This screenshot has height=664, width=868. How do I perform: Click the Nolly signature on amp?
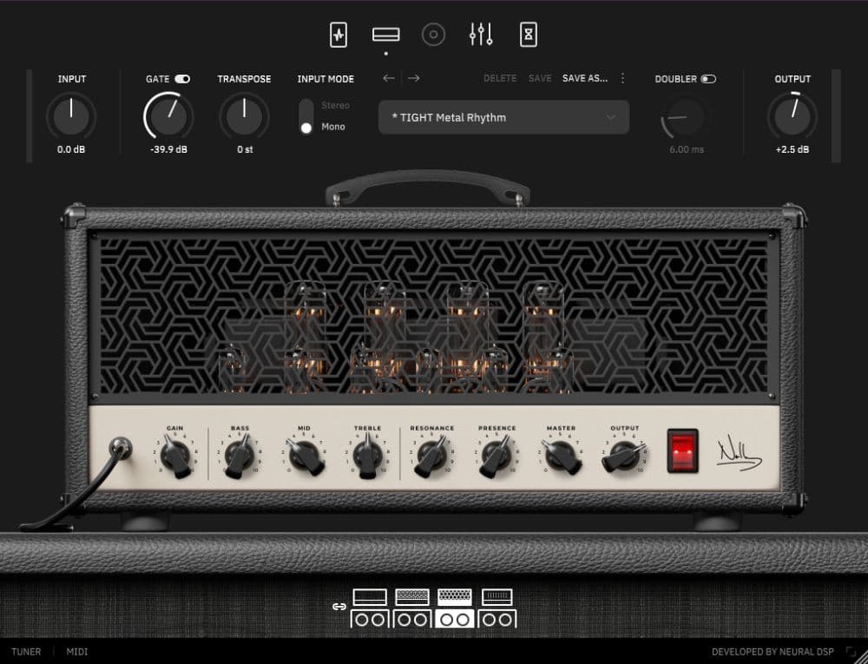click(740, 453)
